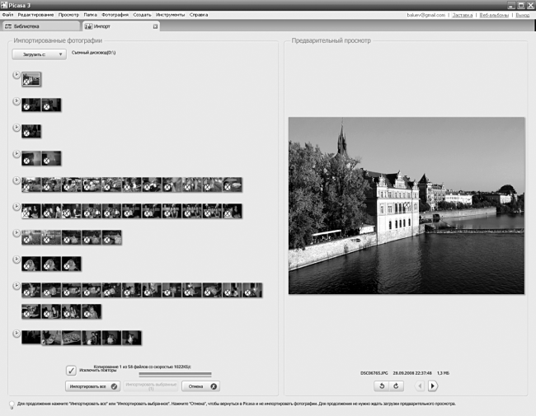Click the copying progress bar
The width and height of the screenshot is (536, 416).
[x=175, y=374]
